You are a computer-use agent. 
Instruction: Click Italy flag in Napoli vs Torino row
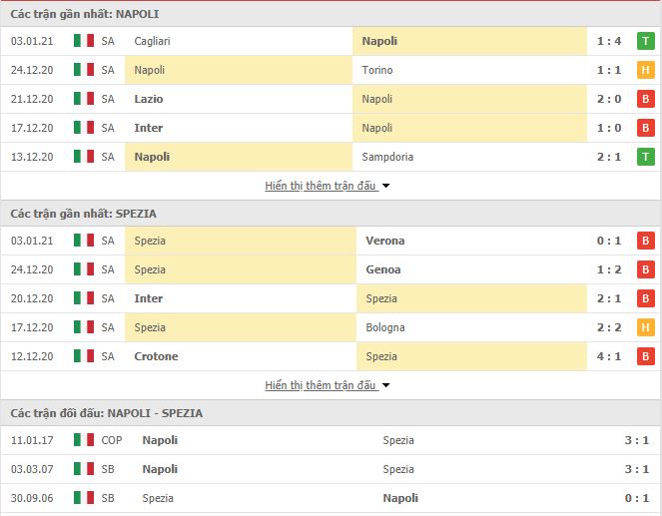click(84, 69)
